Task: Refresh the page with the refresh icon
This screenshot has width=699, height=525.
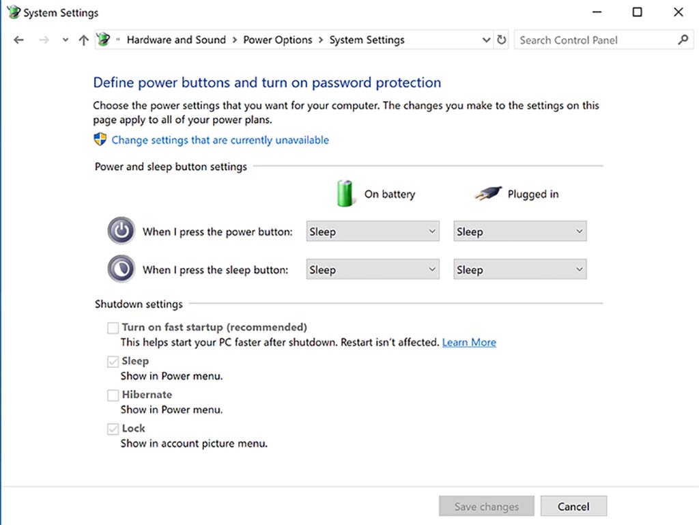Action: click(502, 40)
